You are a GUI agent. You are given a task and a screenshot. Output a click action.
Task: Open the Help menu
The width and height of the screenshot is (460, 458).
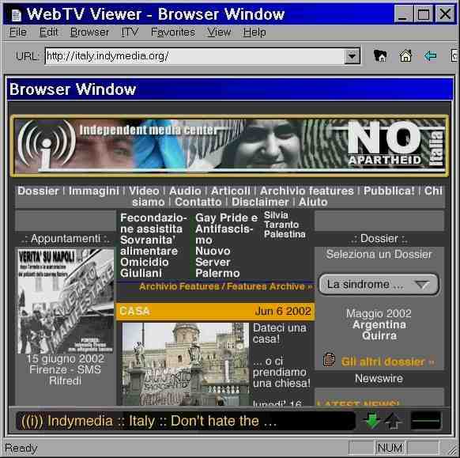(x=255, y=32)
